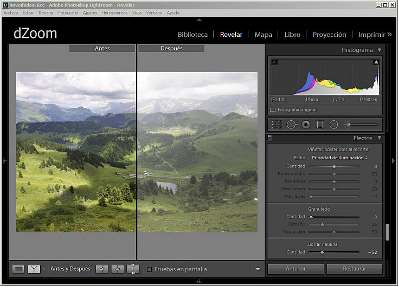Click the Después photo preview
Viewport: 398px width, 286px height.
[197, 152]
